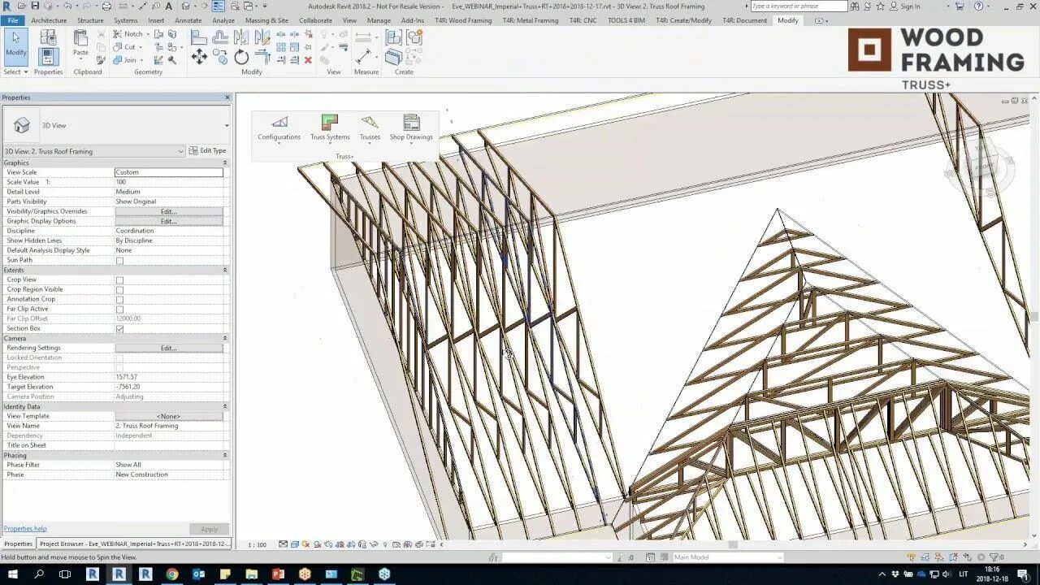
Task: Select the Copy tool in Modify panel
Action: [220, 57]
